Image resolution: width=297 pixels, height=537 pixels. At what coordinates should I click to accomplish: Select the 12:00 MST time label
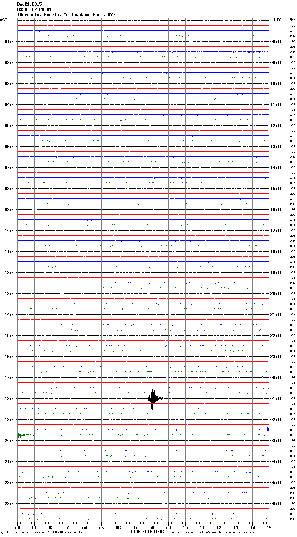click(11, 273)
